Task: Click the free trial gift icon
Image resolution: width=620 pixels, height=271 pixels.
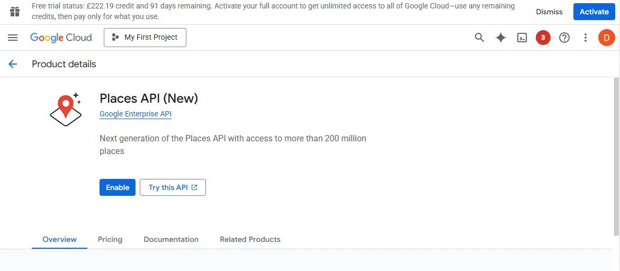Action: point(15,12)
